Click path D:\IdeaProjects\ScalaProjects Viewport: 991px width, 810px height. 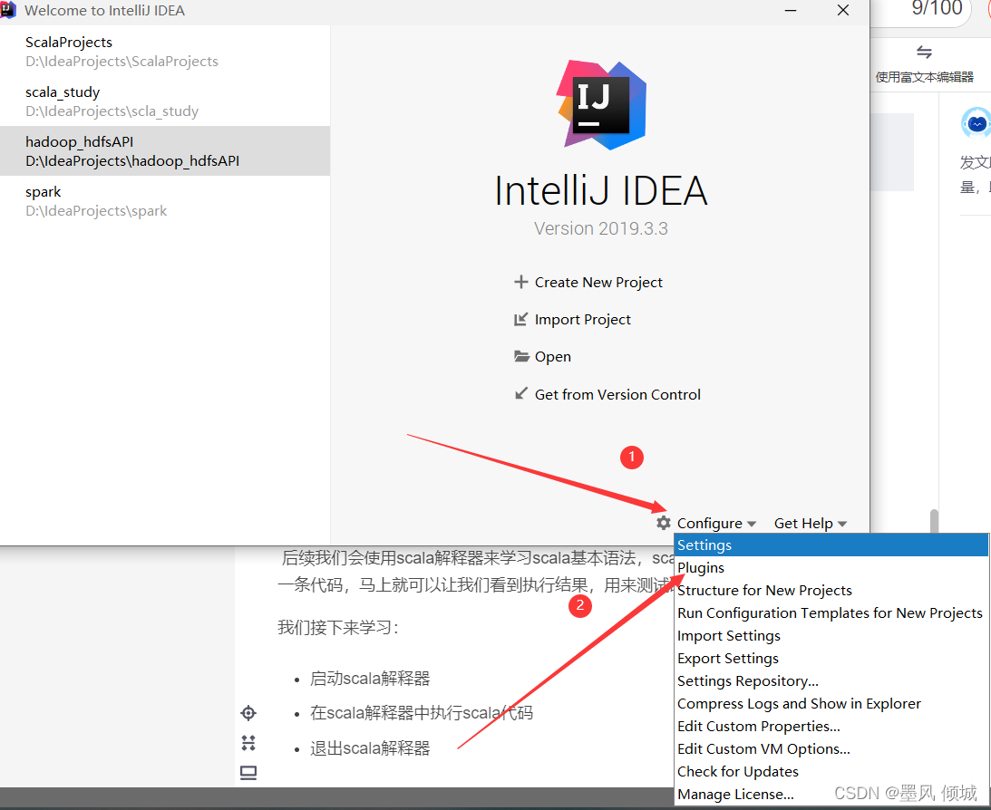tap(122, 62)
